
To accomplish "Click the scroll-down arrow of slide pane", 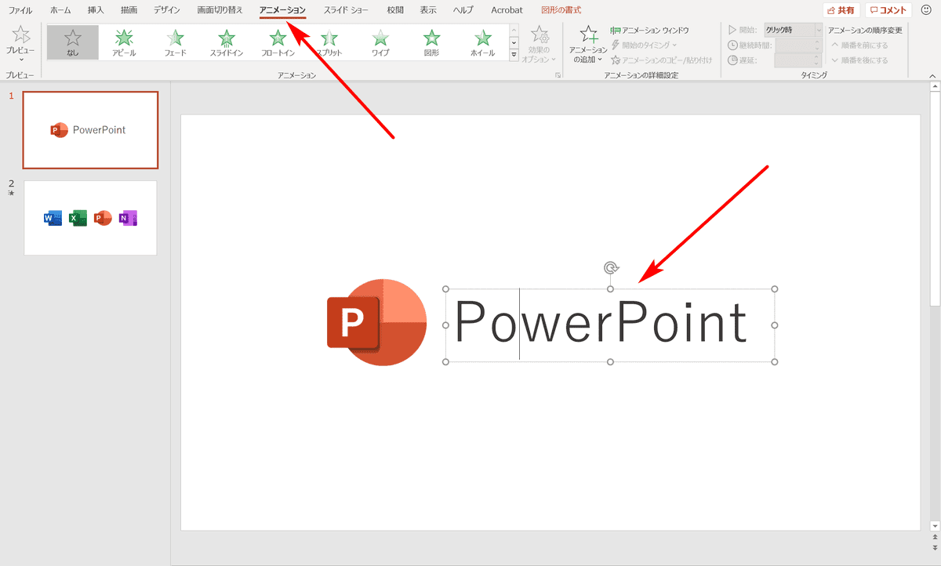I will point(935,525).
